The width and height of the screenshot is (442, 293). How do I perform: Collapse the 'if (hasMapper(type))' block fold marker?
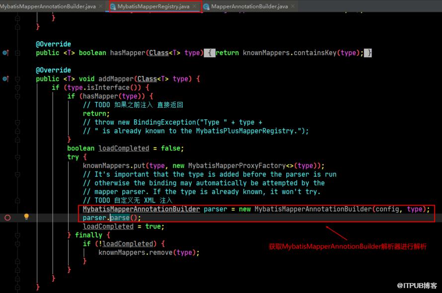coord(17,96)
